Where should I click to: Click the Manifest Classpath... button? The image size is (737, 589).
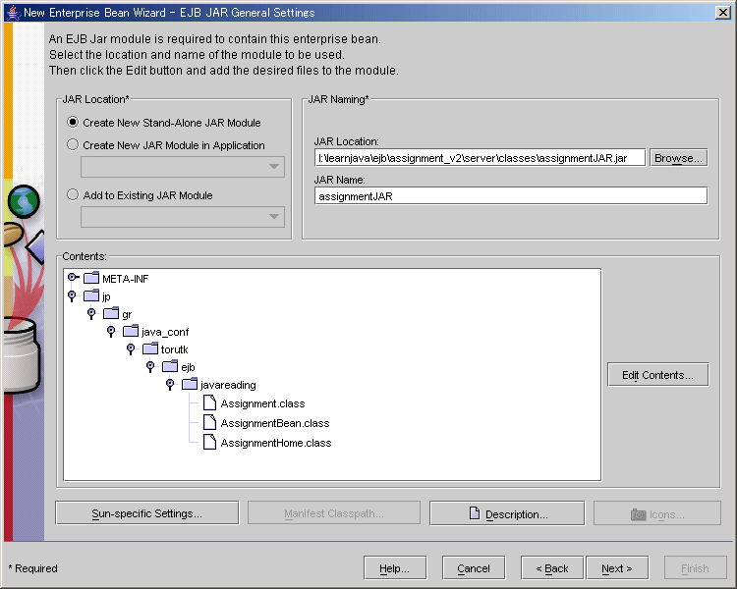click(x=334, y=513)
